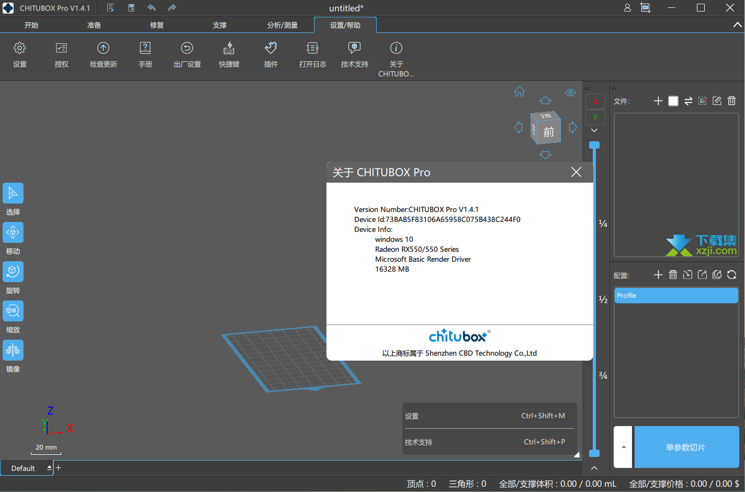Image resolution: width=745 pixels, height=492 pixels.
Task: Click the 单参数切片 slice button
Action: click(686, 447)
